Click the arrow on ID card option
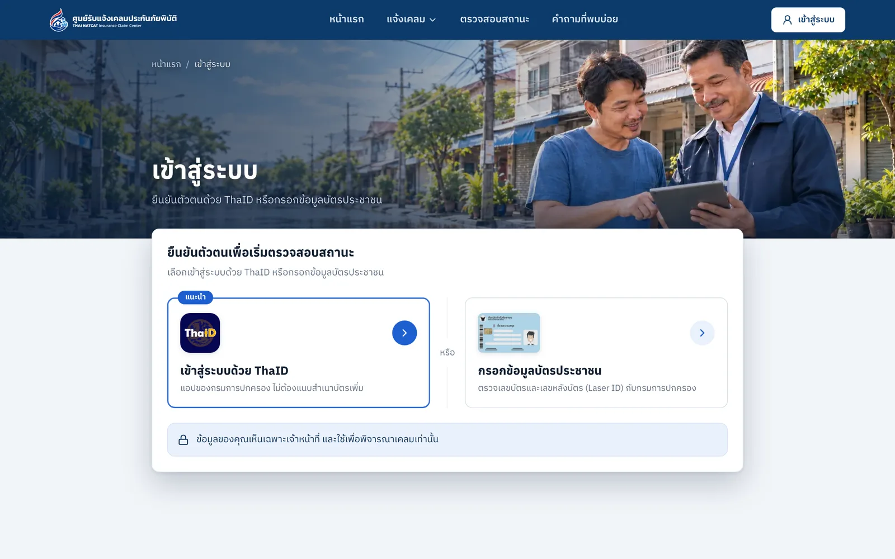This screenshot has width=895, height=559. pos(702,333)
